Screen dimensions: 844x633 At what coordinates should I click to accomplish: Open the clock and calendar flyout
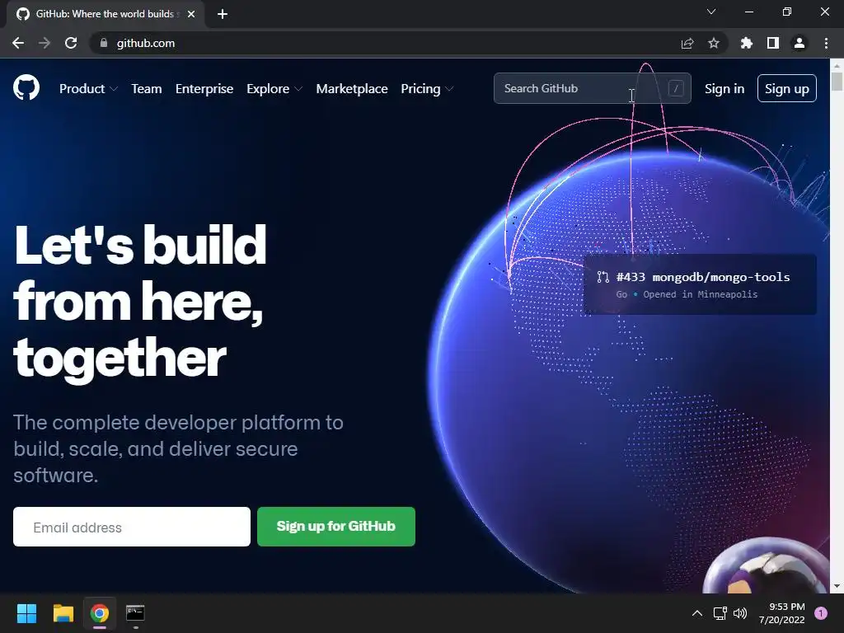pos(781,613)
